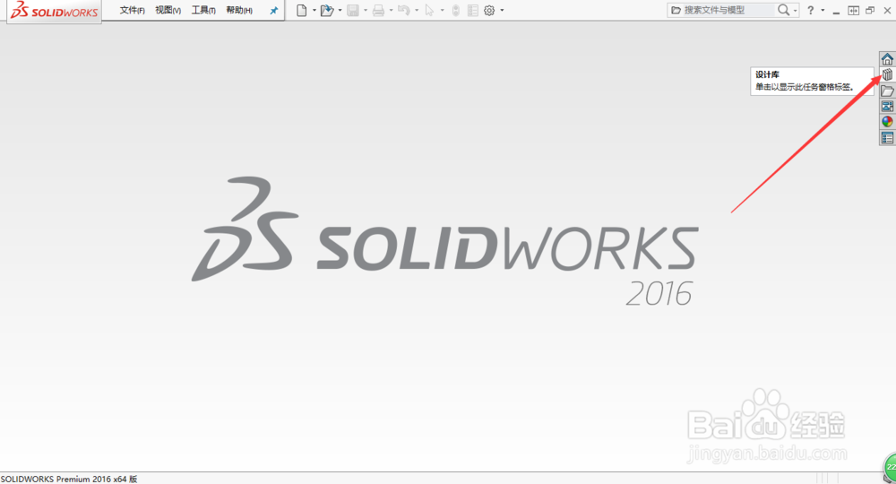The image size is (896, 484).
Task: Open the 工具(T) menu
Action: pos(202,10)
